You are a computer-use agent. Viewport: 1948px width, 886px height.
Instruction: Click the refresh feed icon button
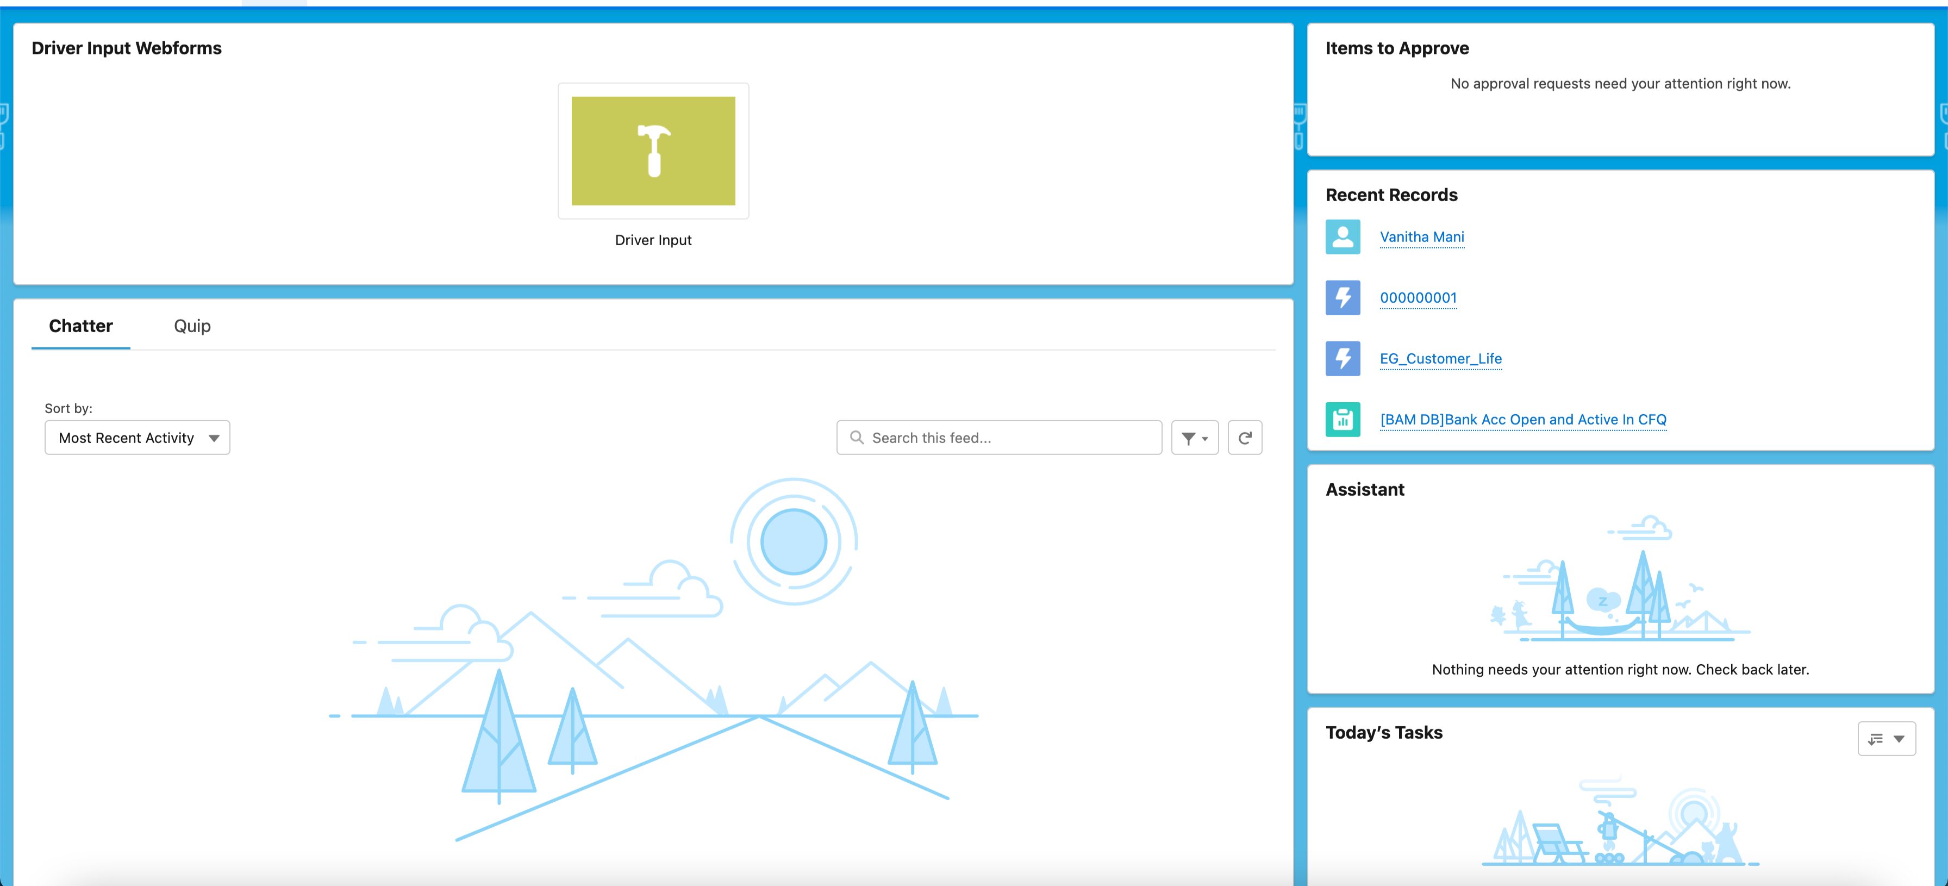[x=1244, y=438]
